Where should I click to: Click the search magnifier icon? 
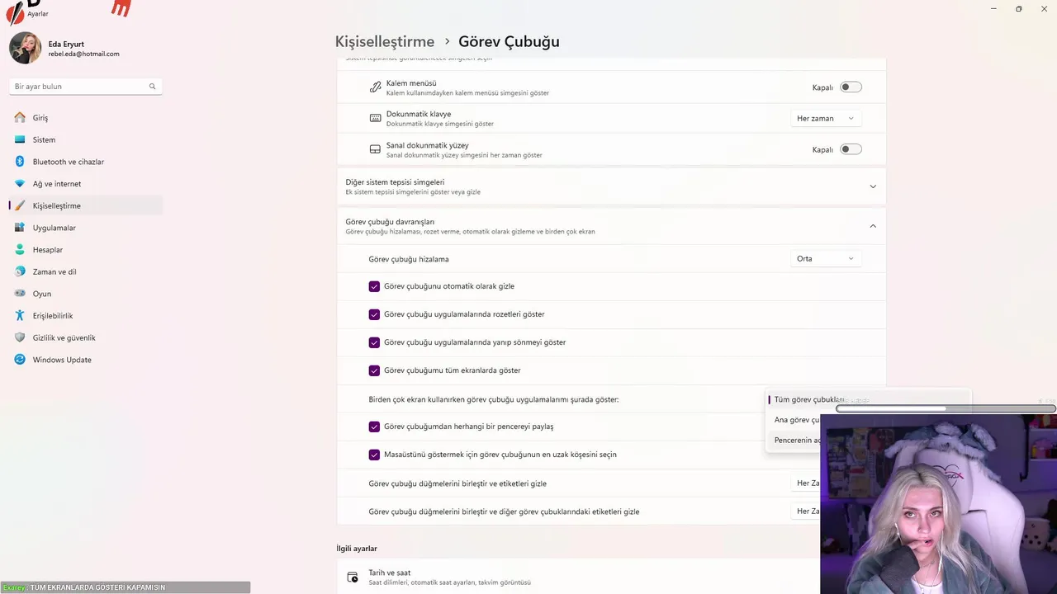click(x=152, y=87)
